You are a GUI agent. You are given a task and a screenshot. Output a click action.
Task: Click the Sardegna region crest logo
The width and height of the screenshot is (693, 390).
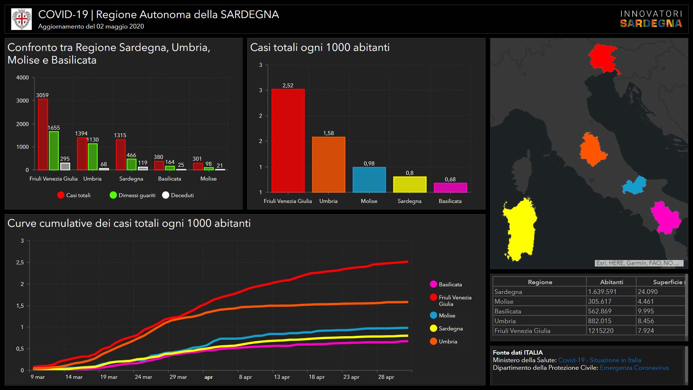(x=21, y=19)
